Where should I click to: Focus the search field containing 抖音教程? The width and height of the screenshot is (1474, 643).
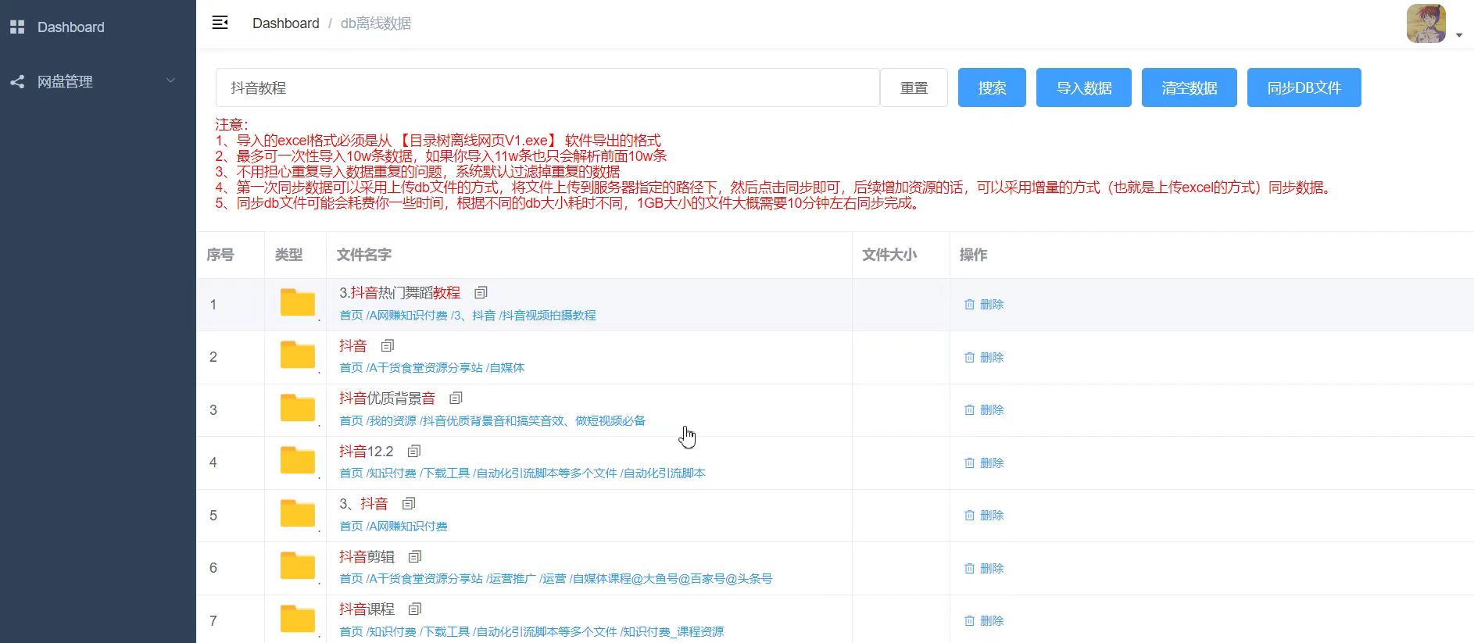click(x=548, y=88)
